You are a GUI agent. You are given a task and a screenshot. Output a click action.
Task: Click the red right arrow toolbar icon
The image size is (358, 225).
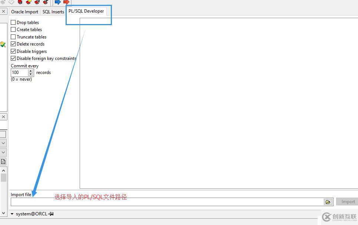tap(66, 2)
